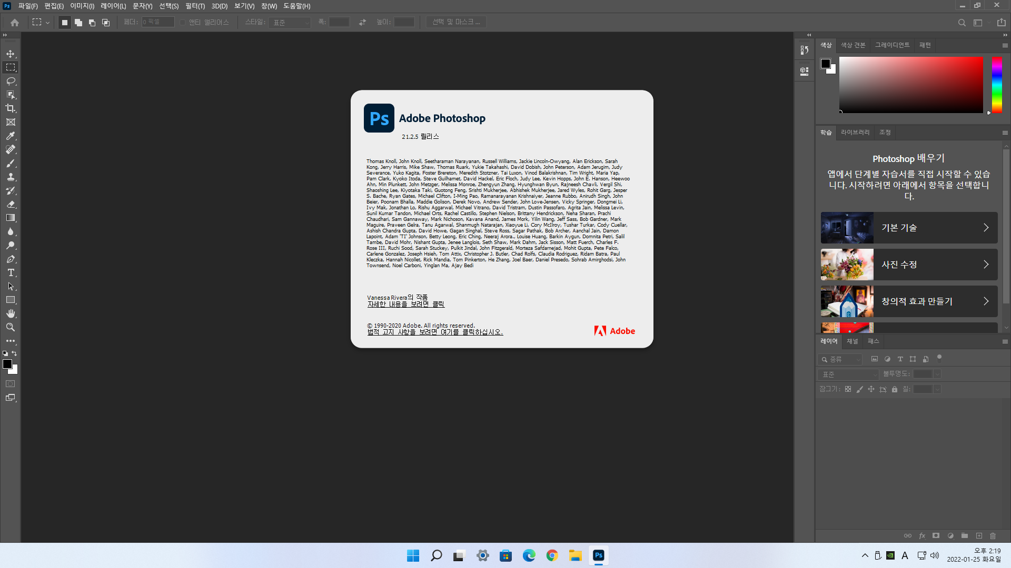Select the Lasso tool
1011x568 pixels.
tap(11, 81)
